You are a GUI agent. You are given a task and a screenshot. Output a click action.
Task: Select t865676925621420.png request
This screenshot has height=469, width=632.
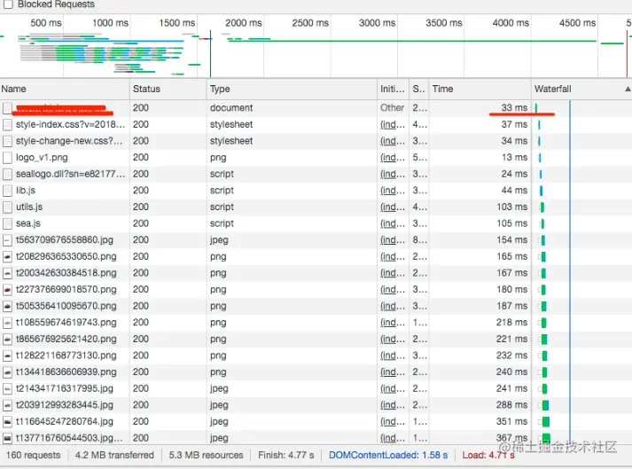coord(316,340)
